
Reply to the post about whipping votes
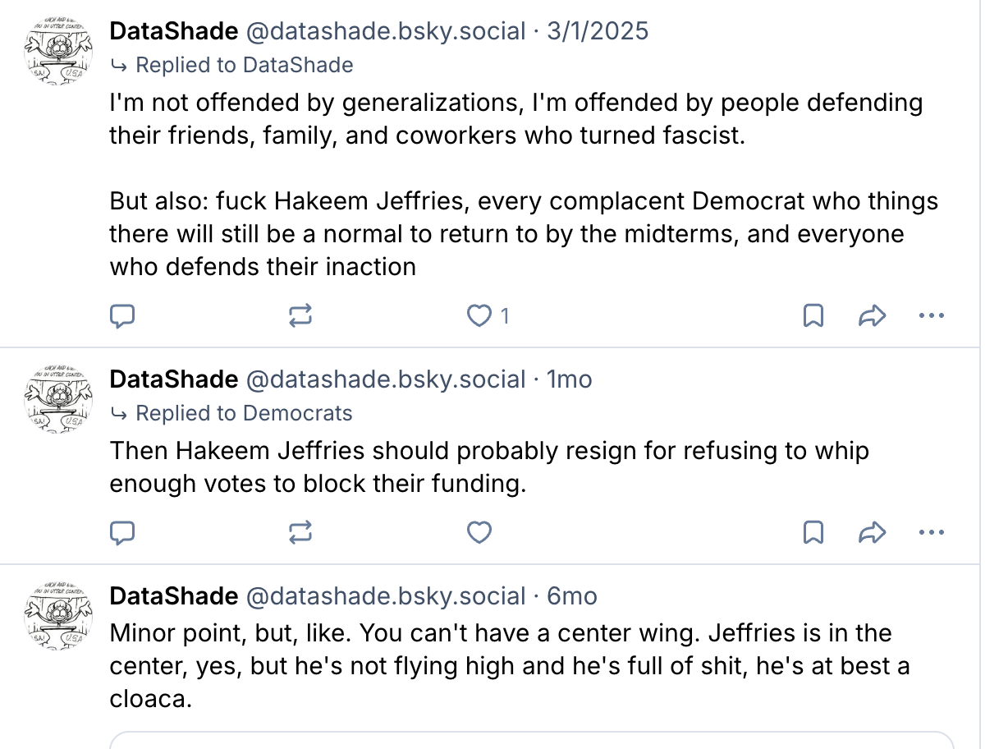pyautogui.click(x=122, y=534)
